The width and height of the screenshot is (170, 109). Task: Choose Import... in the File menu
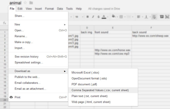(x=38, y=48)
